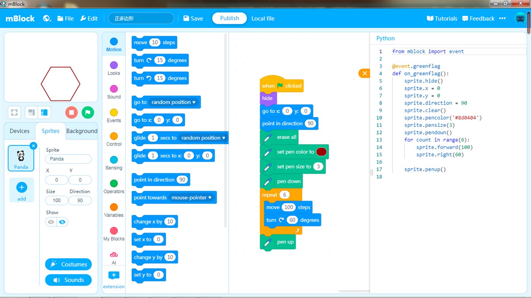Enter stage fullscreen mode
Image resolution: width=531 pixels, height=298 pixels.
pyautogui.click(x=14, y=112)
